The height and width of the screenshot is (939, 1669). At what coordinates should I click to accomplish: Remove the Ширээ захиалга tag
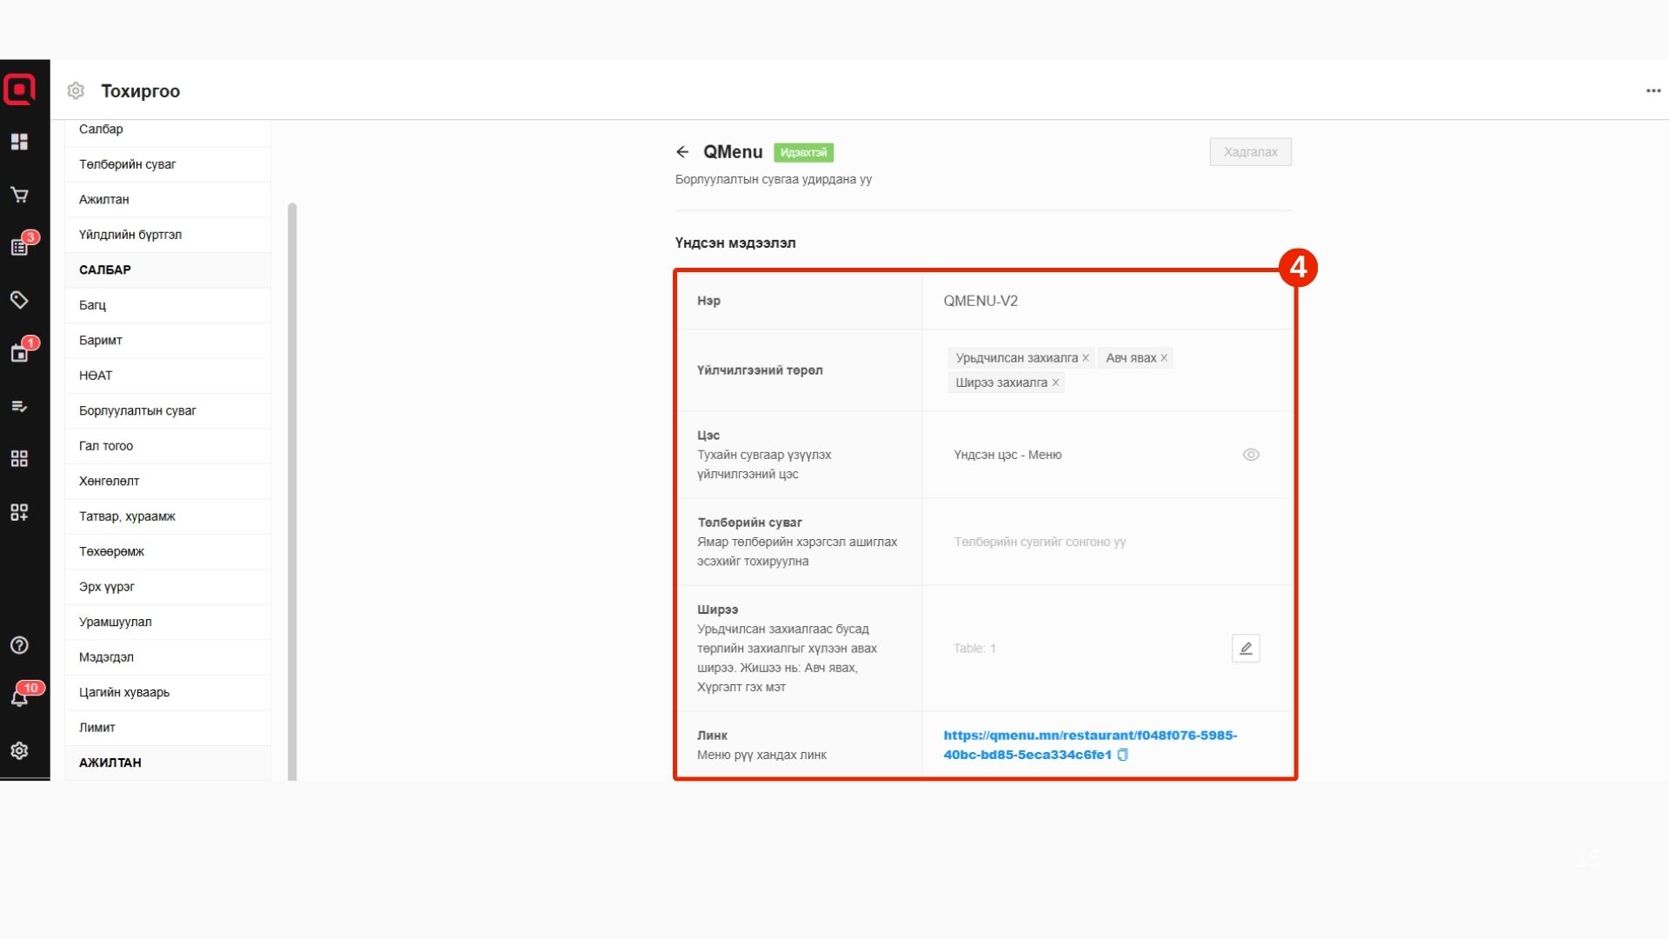click(x=1055, y=383)
